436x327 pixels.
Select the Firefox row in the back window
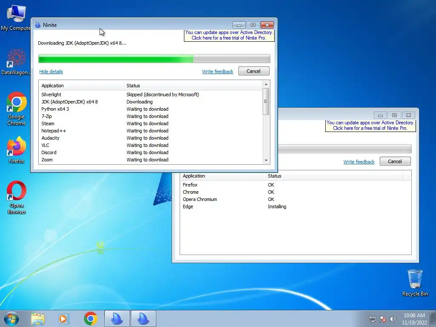(x=295, y=185)
